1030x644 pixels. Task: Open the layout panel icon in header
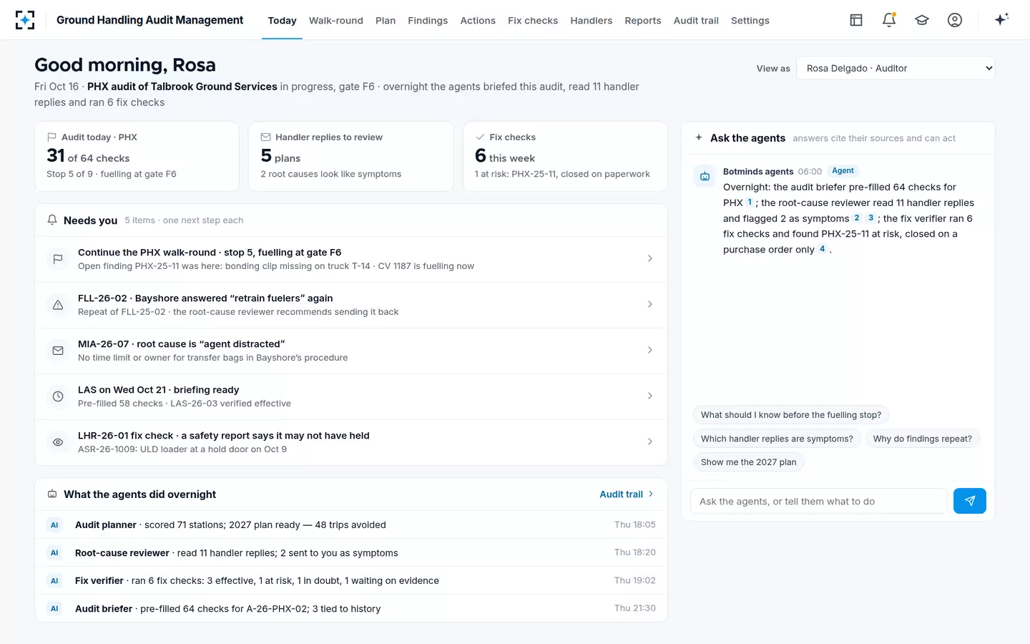[856, 20]
